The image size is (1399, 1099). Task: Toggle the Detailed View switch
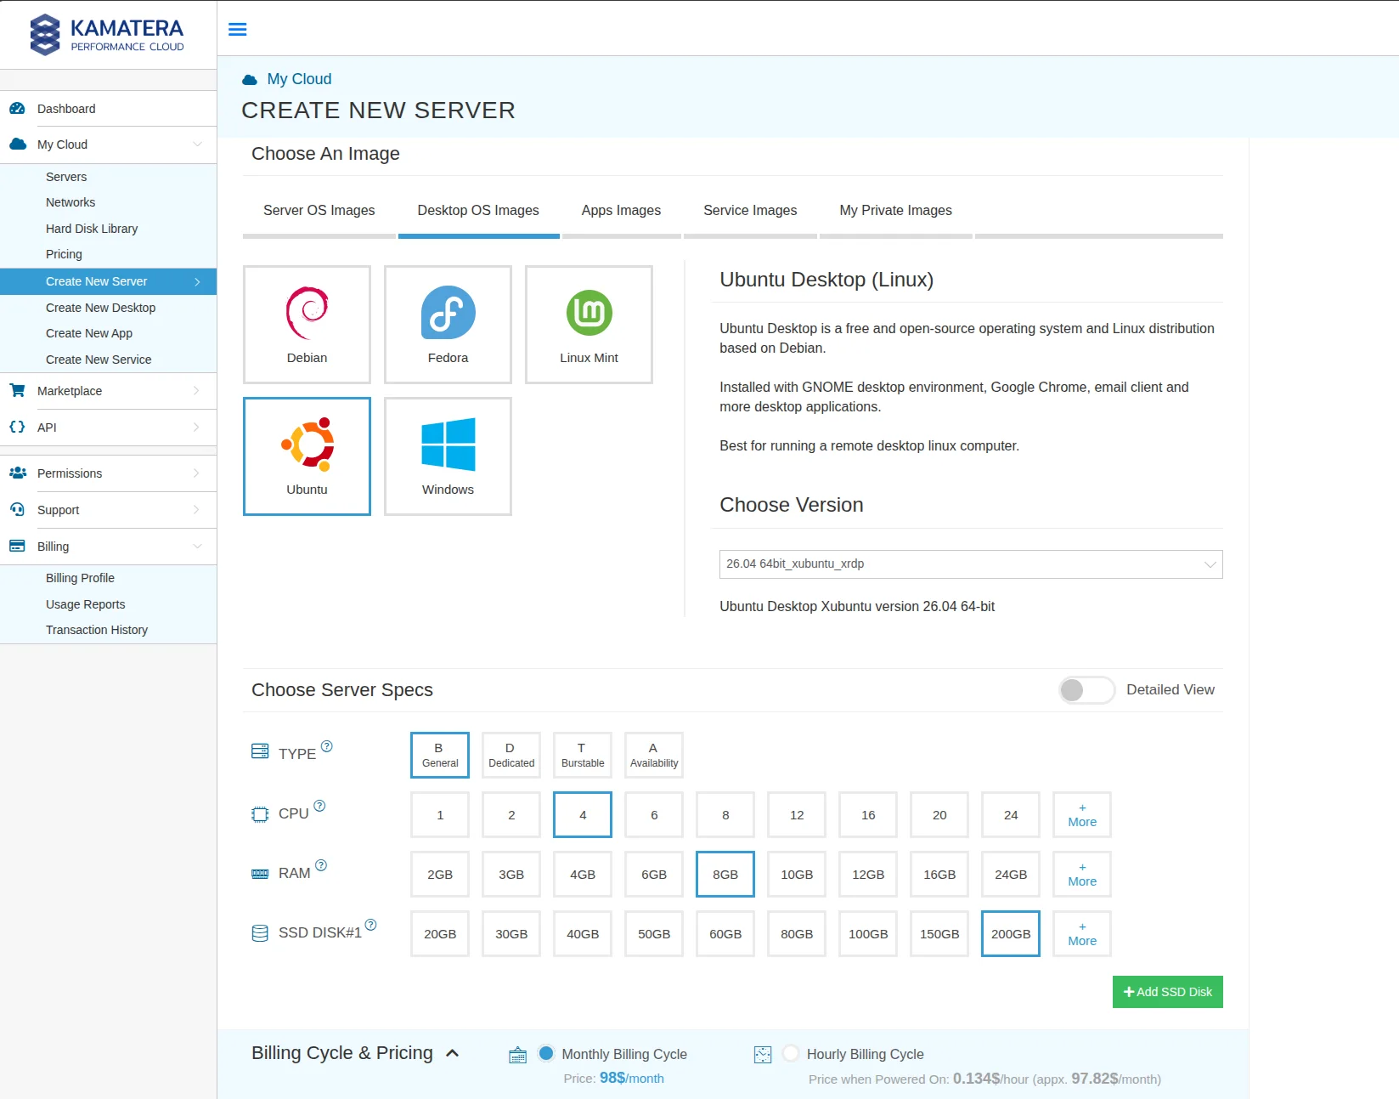click(x=1086, y=690)
